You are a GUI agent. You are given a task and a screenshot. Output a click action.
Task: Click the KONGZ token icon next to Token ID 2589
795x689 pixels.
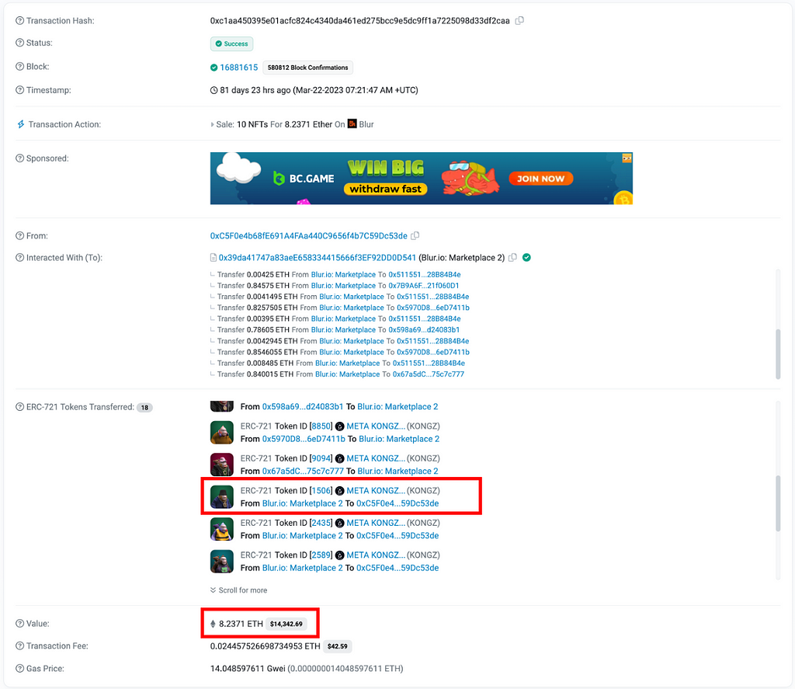point(340,555)
